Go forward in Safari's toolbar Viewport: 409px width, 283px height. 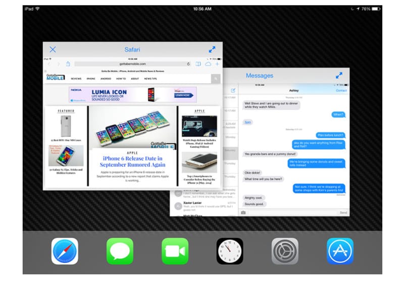[59, 64]
